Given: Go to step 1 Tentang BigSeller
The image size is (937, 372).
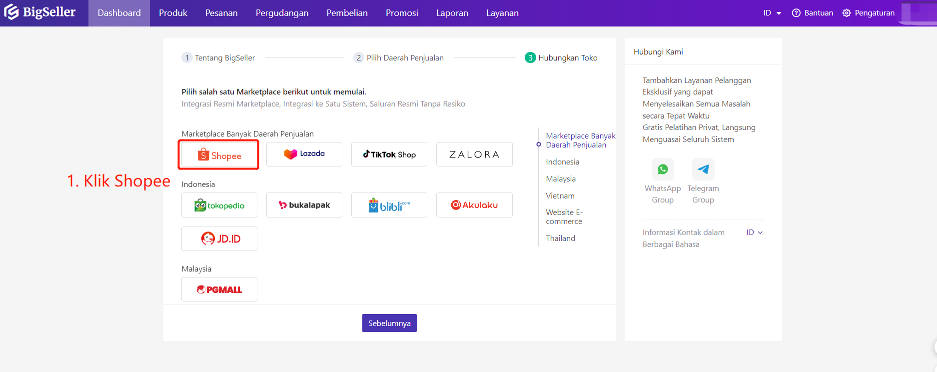Looking at the screenshot, I should click(x=218, y=57).
